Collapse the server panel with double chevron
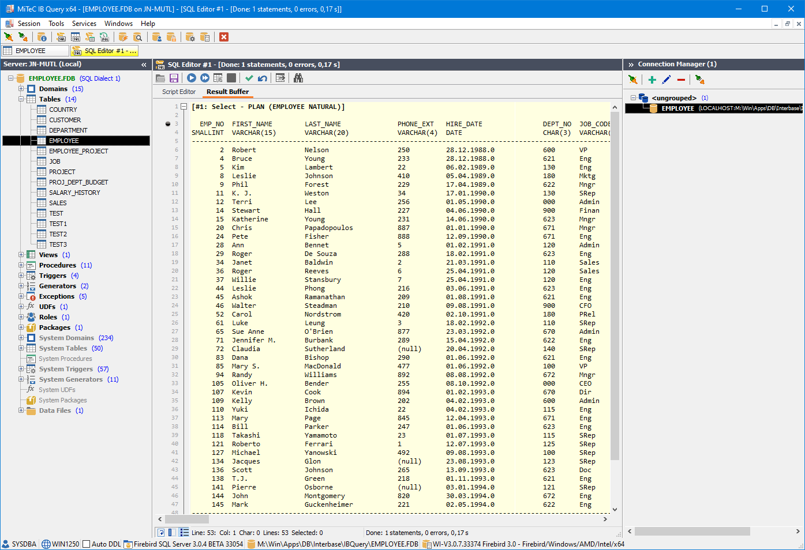805x550 pixels. [x=144, y=65]
